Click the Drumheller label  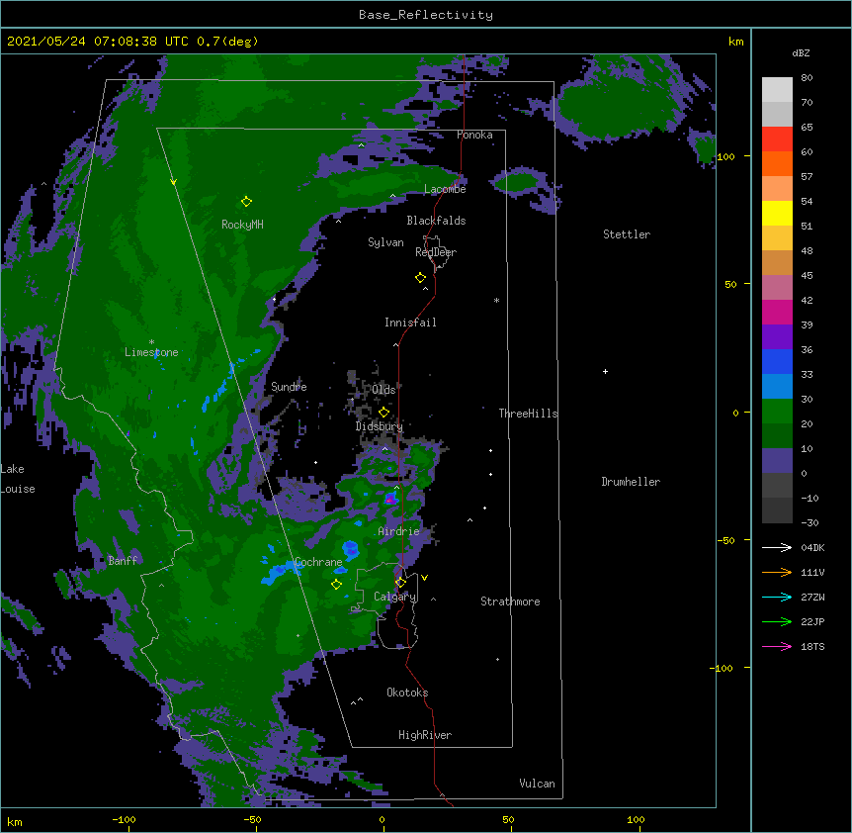[631, 482]
